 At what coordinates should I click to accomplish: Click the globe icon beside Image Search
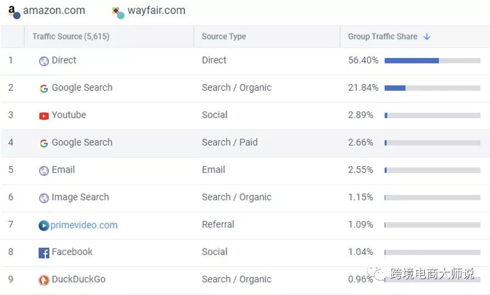pyautogui.click(x=44, y=198)
